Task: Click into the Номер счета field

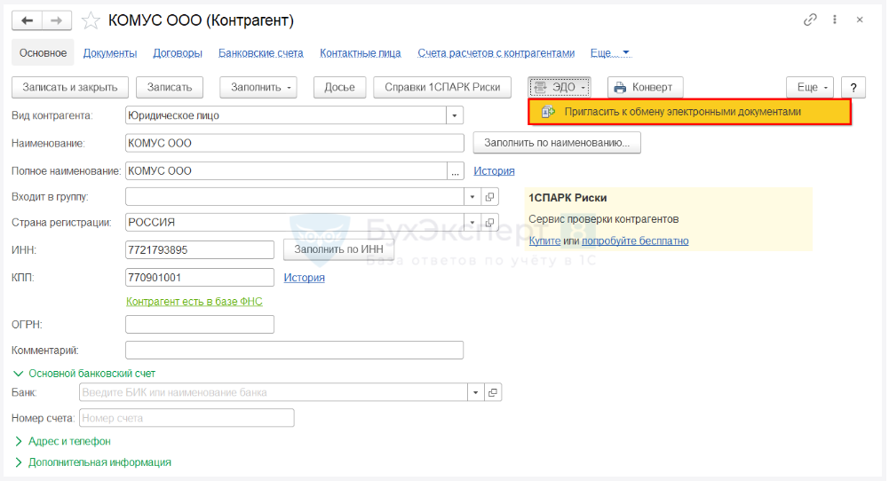Action: (x=187, y=418)
